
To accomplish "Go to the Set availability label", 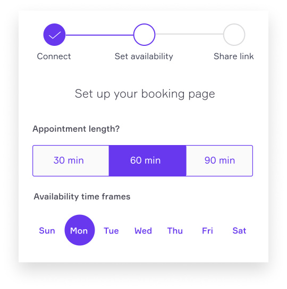I will 144,57.
